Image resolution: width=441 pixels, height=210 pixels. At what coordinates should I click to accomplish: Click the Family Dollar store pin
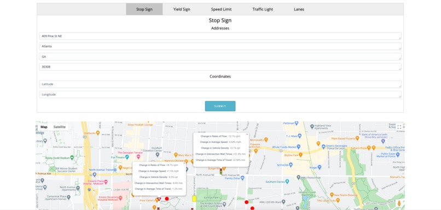(243, 178)
